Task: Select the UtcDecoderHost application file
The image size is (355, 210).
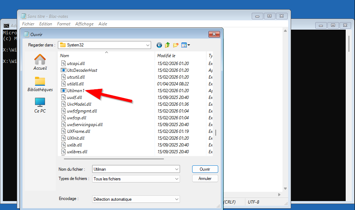Action: tap(82, 70)
